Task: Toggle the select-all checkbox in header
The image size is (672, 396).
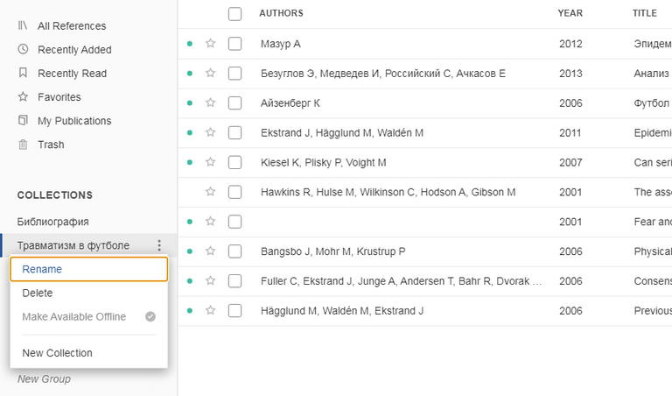Action: pos(234,14)
